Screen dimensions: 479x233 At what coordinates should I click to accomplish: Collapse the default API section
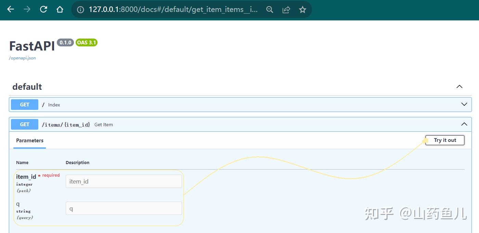(x=459, y=87)
